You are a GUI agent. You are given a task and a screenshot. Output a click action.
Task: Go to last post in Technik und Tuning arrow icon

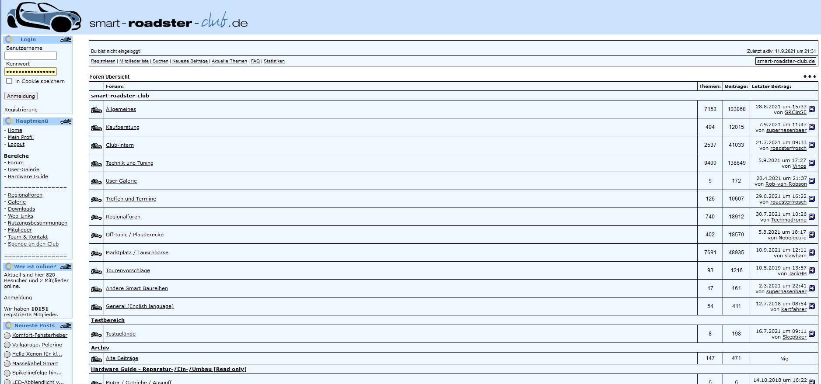coord(812,163)
